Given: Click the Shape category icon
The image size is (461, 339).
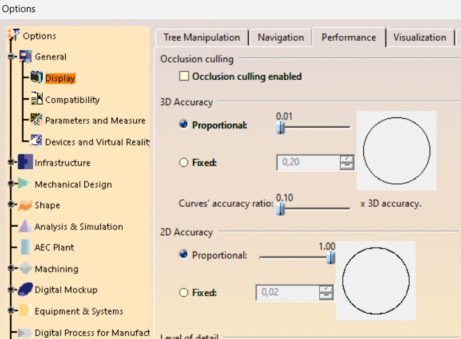Looking at the screenshot, I should point(25,205).
